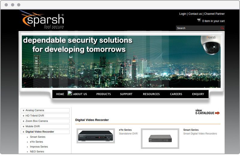Screen dimensions: 240x168
Task: Click the dome camera image in banner
Action: point(211,45)
